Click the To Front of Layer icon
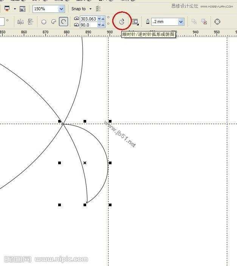Screen dimensions: 237x266 tap(194, 22)
